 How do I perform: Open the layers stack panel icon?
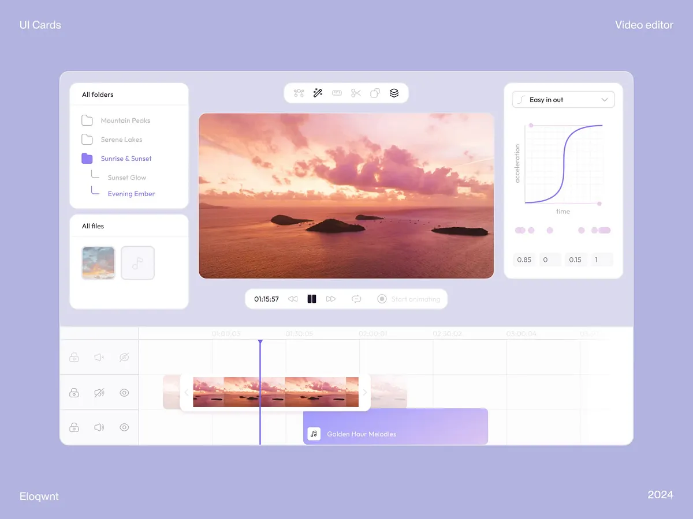394,93
